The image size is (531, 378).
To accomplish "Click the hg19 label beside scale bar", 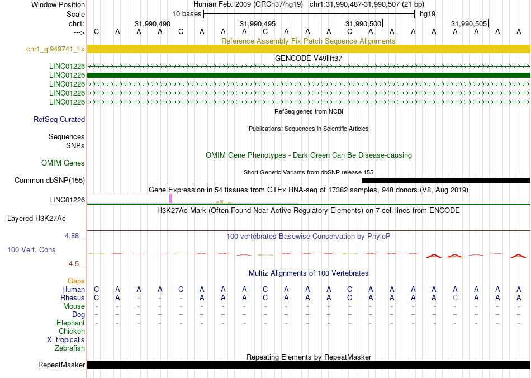I will click(428, 14).
